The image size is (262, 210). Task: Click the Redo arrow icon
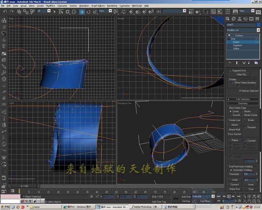click(11, 11)
